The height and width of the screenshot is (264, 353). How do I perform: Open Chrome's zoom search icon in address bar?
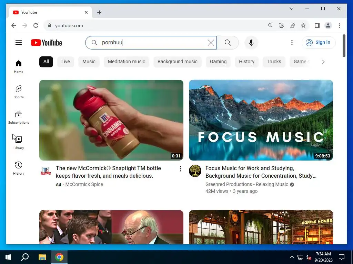(270, 25)
